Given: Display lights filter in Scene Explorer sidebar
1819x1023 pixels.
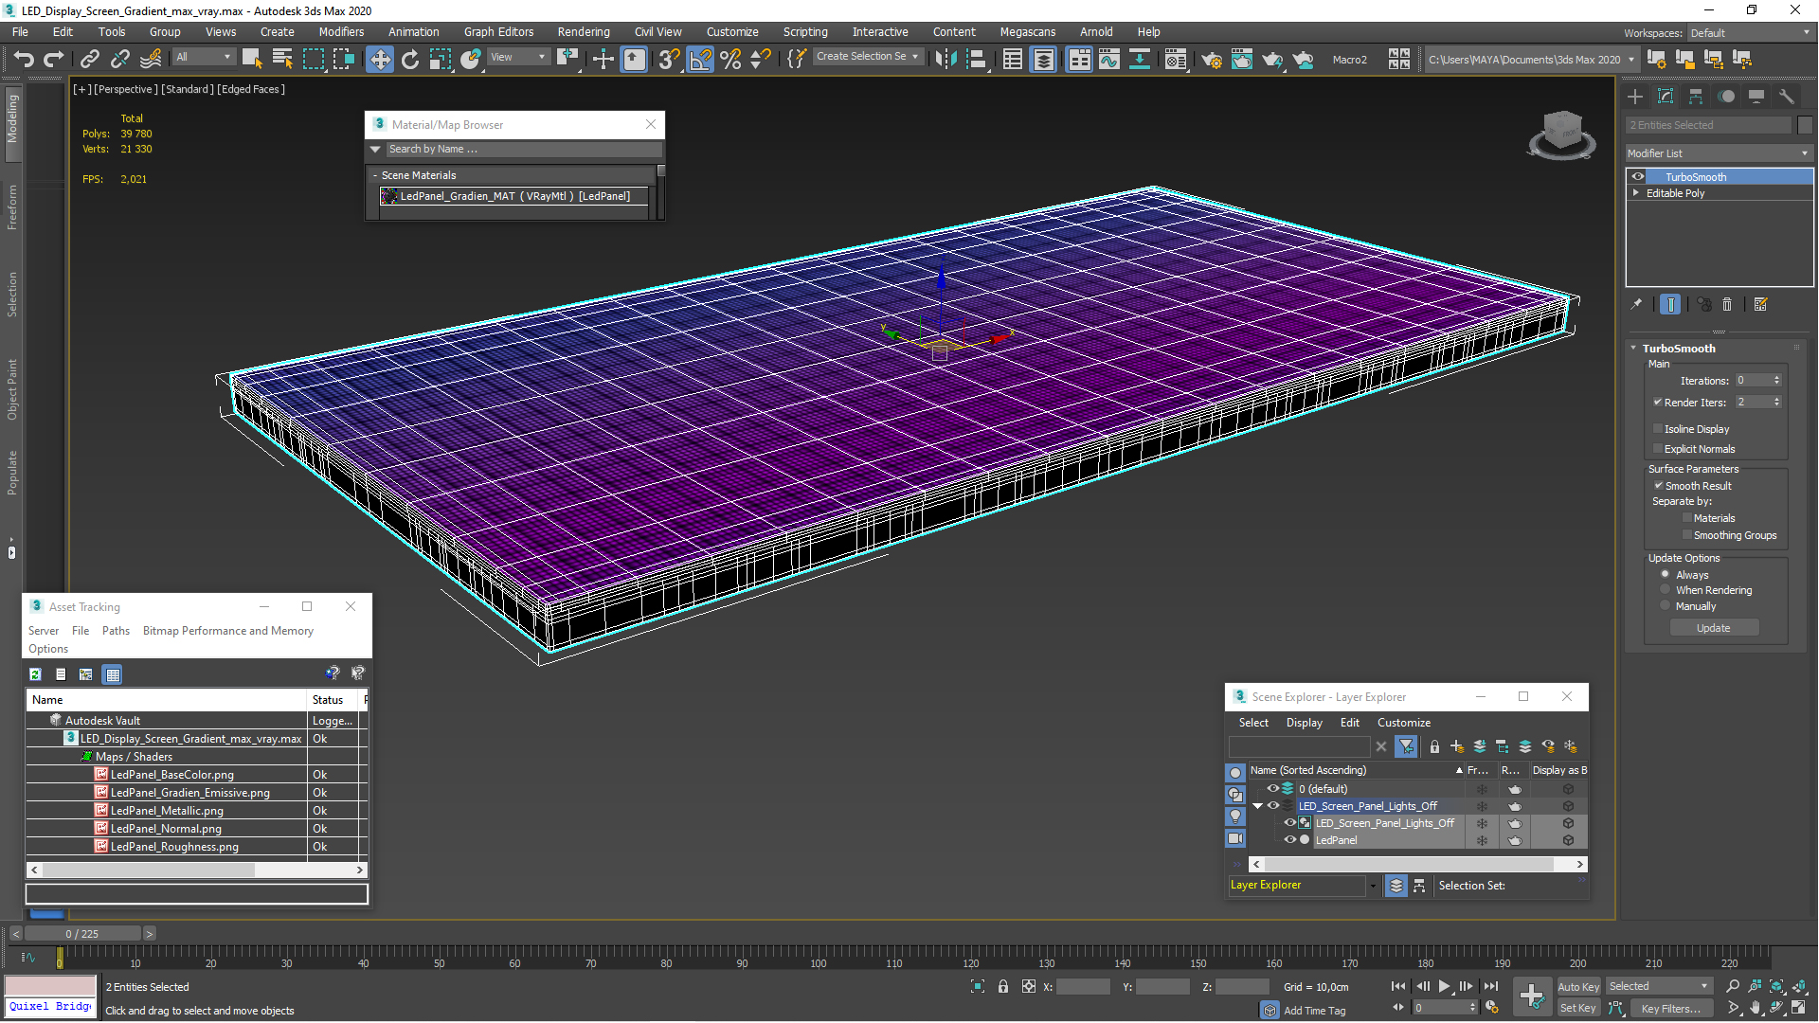Looking at the screenshot, I should point(1235,817).
